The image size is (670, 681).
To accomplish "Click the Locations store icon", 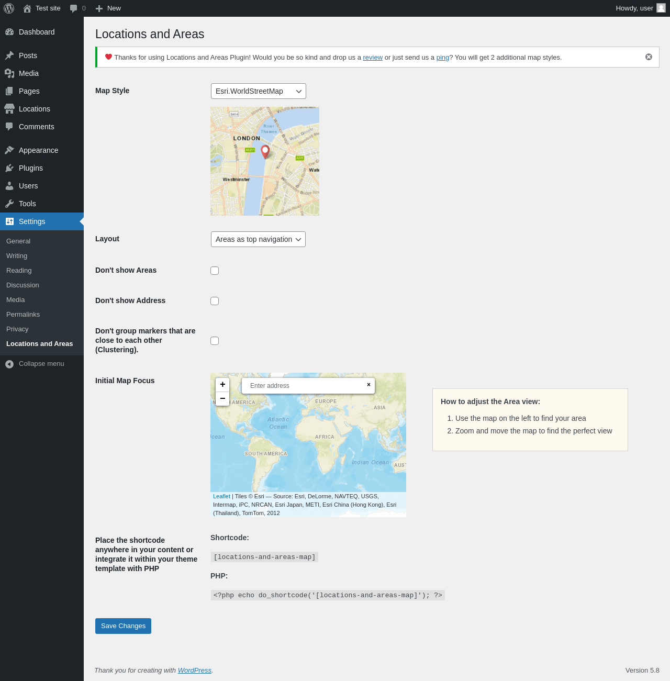I will pyautogui.click(x=9, y=109).
